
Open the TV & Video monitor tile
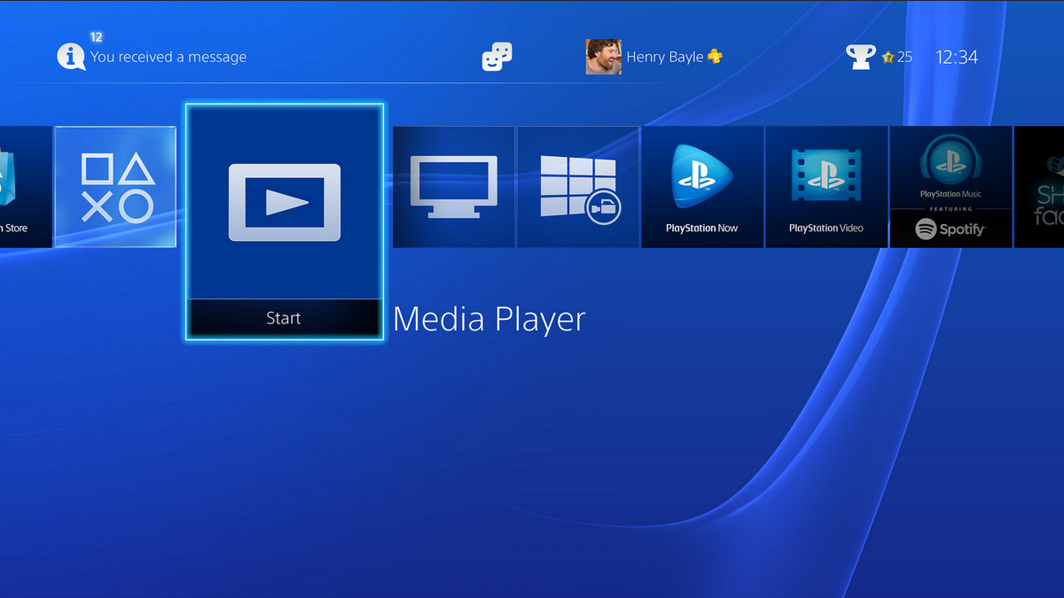(453, 187)
